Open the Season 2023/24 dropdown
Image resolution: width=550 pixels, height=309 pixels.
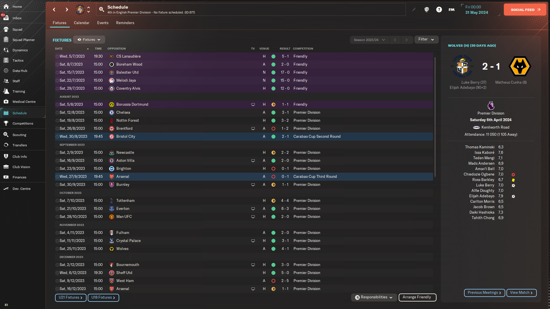coord(369,39)
